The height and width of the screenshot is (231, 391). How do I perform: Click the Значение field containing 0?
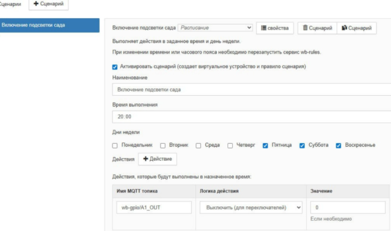[348, 208]
